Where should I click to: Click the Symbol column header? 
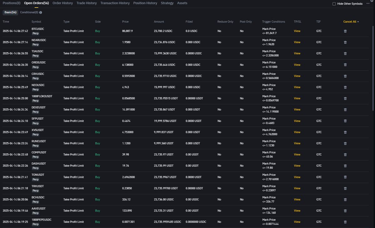pos(36,22)
